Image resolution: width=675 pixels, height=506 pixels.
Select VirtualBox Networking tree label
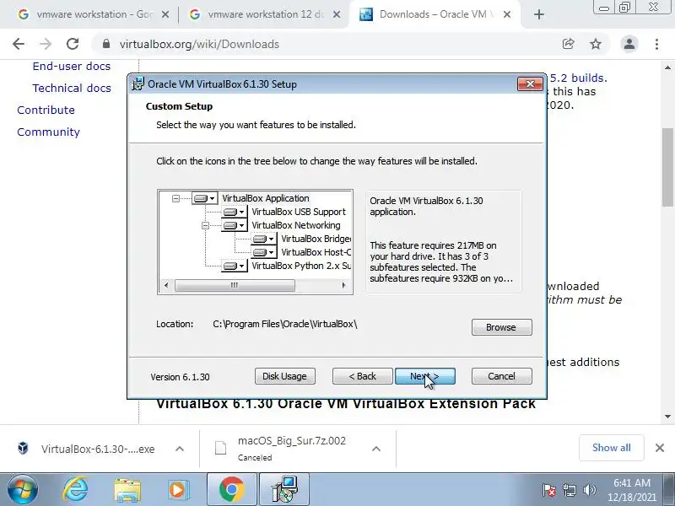click(296, 225)
